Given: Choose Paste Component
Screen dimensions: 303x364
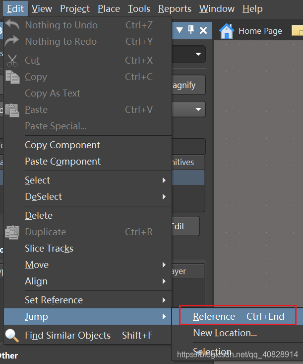Looking at the screenshot, I should [x=87, y=162].
